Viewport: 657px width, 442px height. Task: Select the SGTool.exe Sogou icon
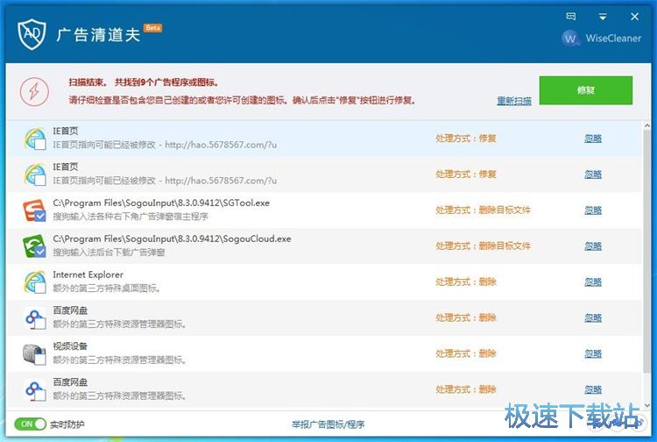coord(35,210)
